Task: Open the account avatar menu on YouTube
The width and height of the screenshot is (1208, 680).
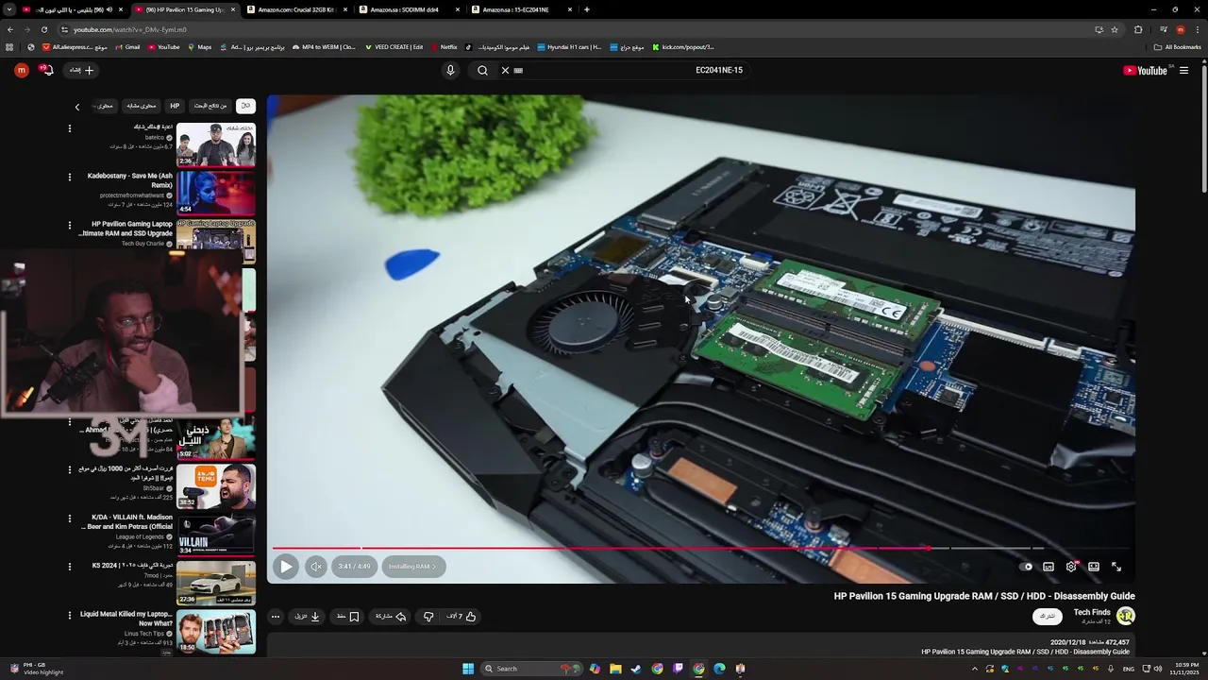Action: 21,70
